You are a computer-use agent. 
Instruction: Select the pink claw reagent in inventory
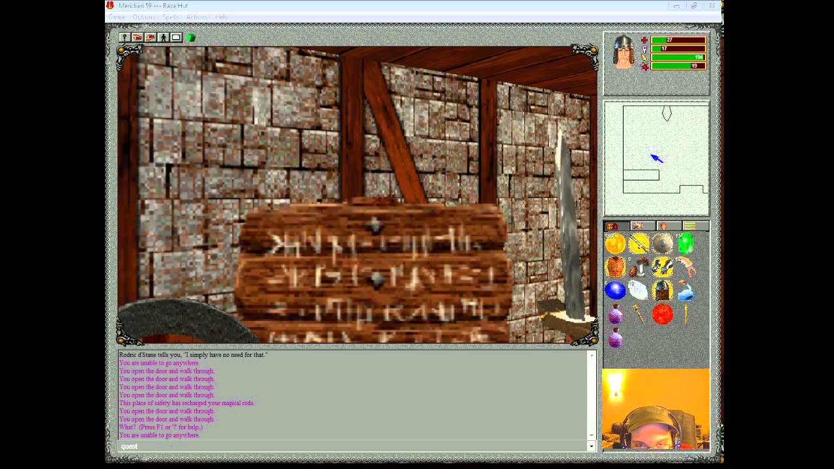click(685, 267)
